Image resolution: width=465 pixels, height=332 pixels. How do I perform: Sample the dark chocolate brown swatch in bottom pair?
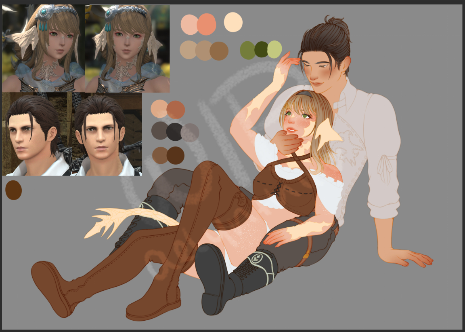tap(176, 155)
